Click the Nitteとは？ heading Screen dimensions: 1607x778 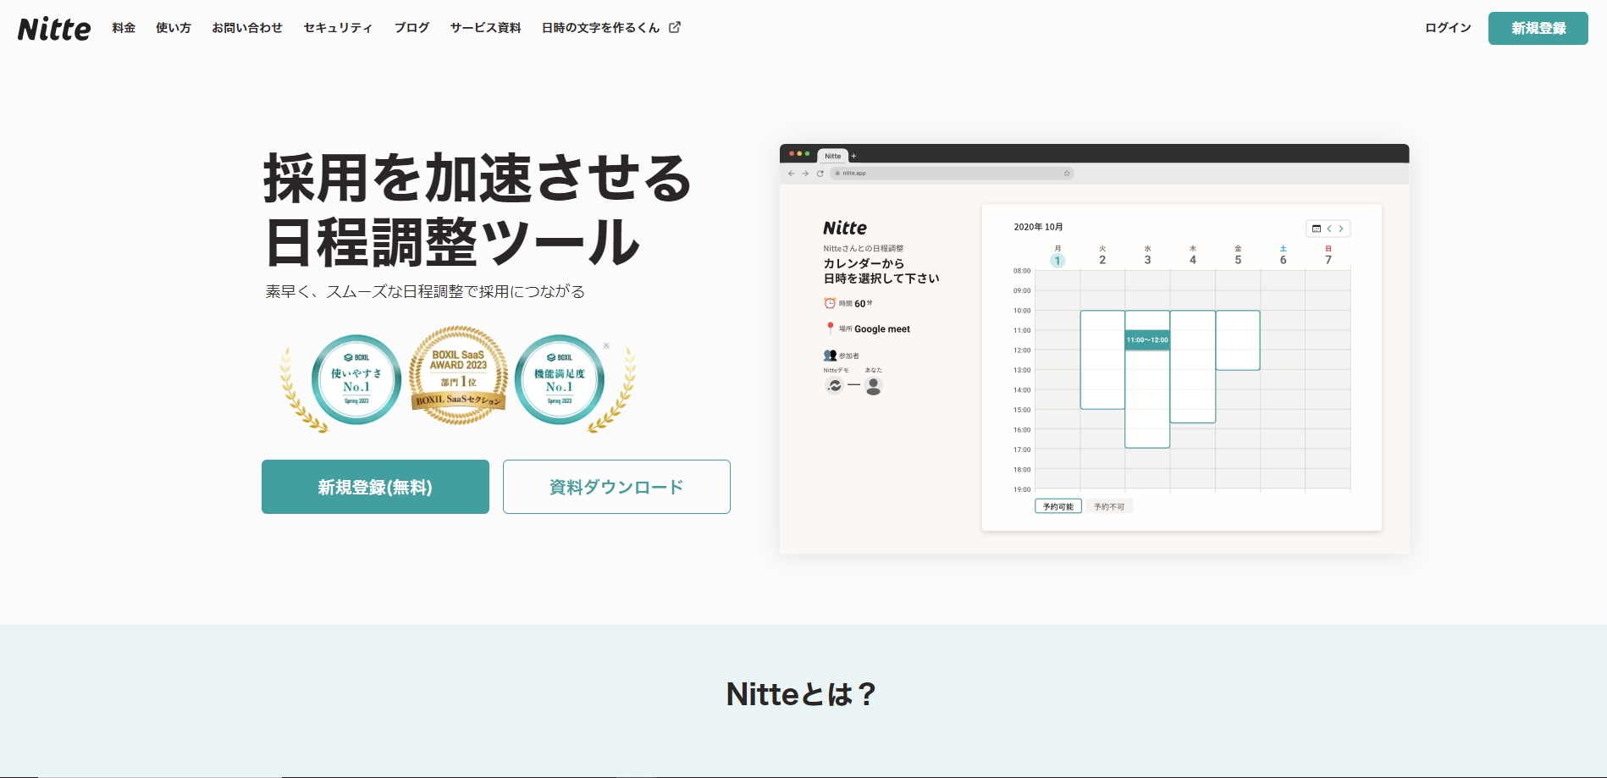pyautogui.click(x=801, y=694)
